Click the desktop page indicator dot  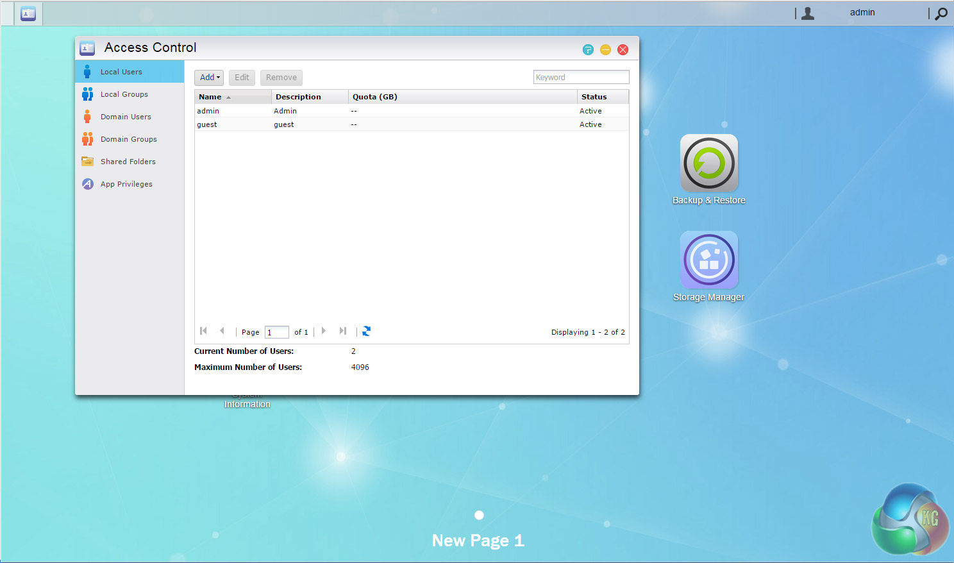tap(479, 515)
